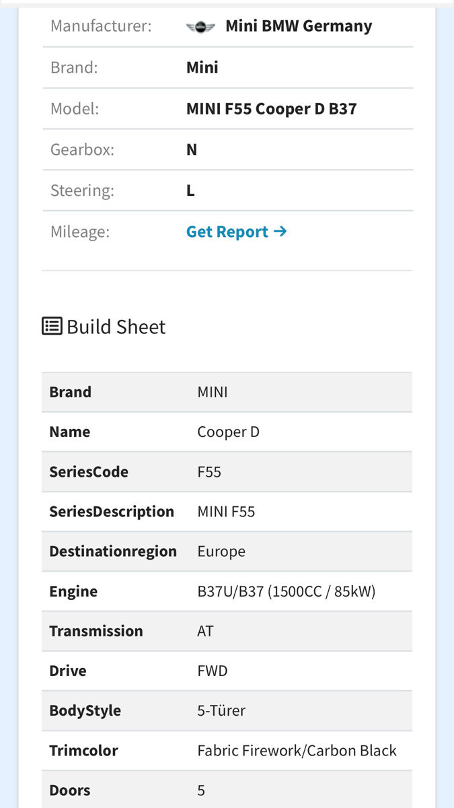Image resolution: width=454 pixels, height=808 pixels.
Task: Select doors value 5
Action: [x=201, y=790]
